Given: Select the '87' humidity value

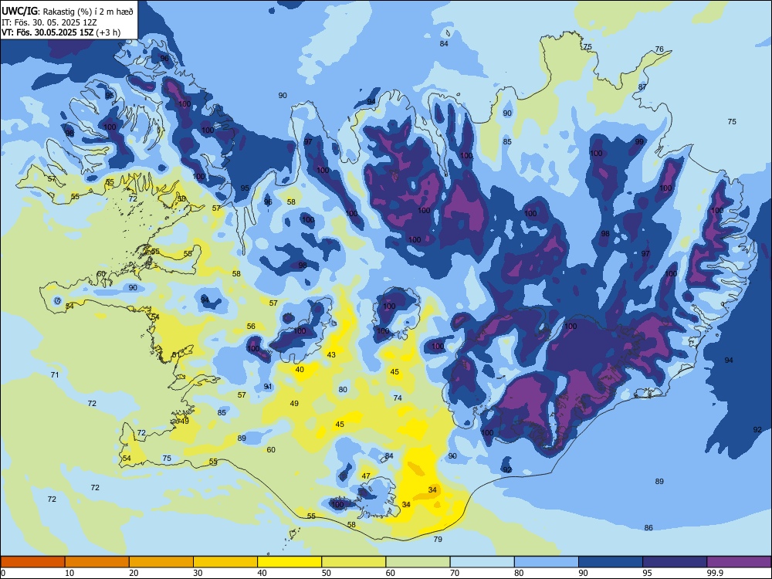Looking at the screenshot, I should tap(642, 87).
